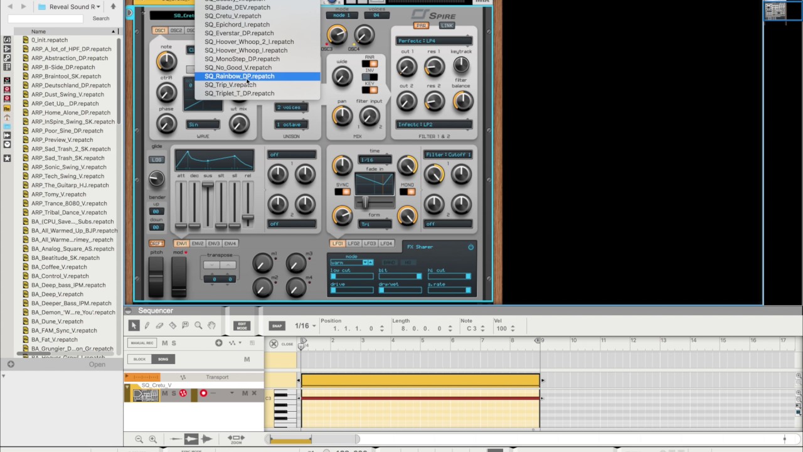Switch to the ENV3 tab
Image resolution: width=803 pixels, height=452 pixels.
pyautogui.click(x=214, y=244)
